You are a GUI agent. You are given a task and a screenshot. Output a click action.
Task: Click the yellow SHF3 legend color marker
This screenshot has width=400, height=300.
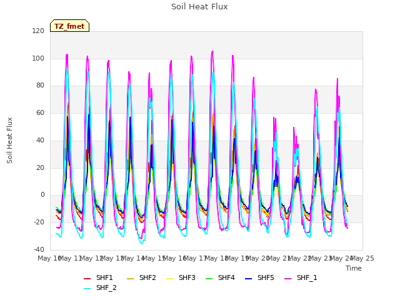coord(169,279)
